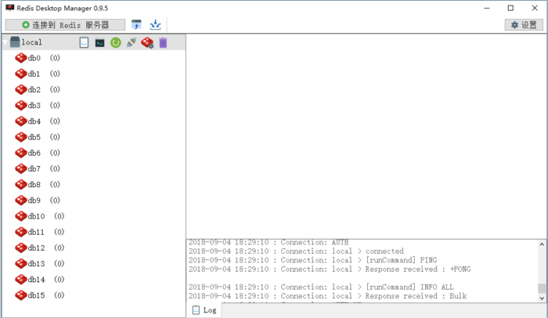Click the export connections download icon

click(155, 24)
